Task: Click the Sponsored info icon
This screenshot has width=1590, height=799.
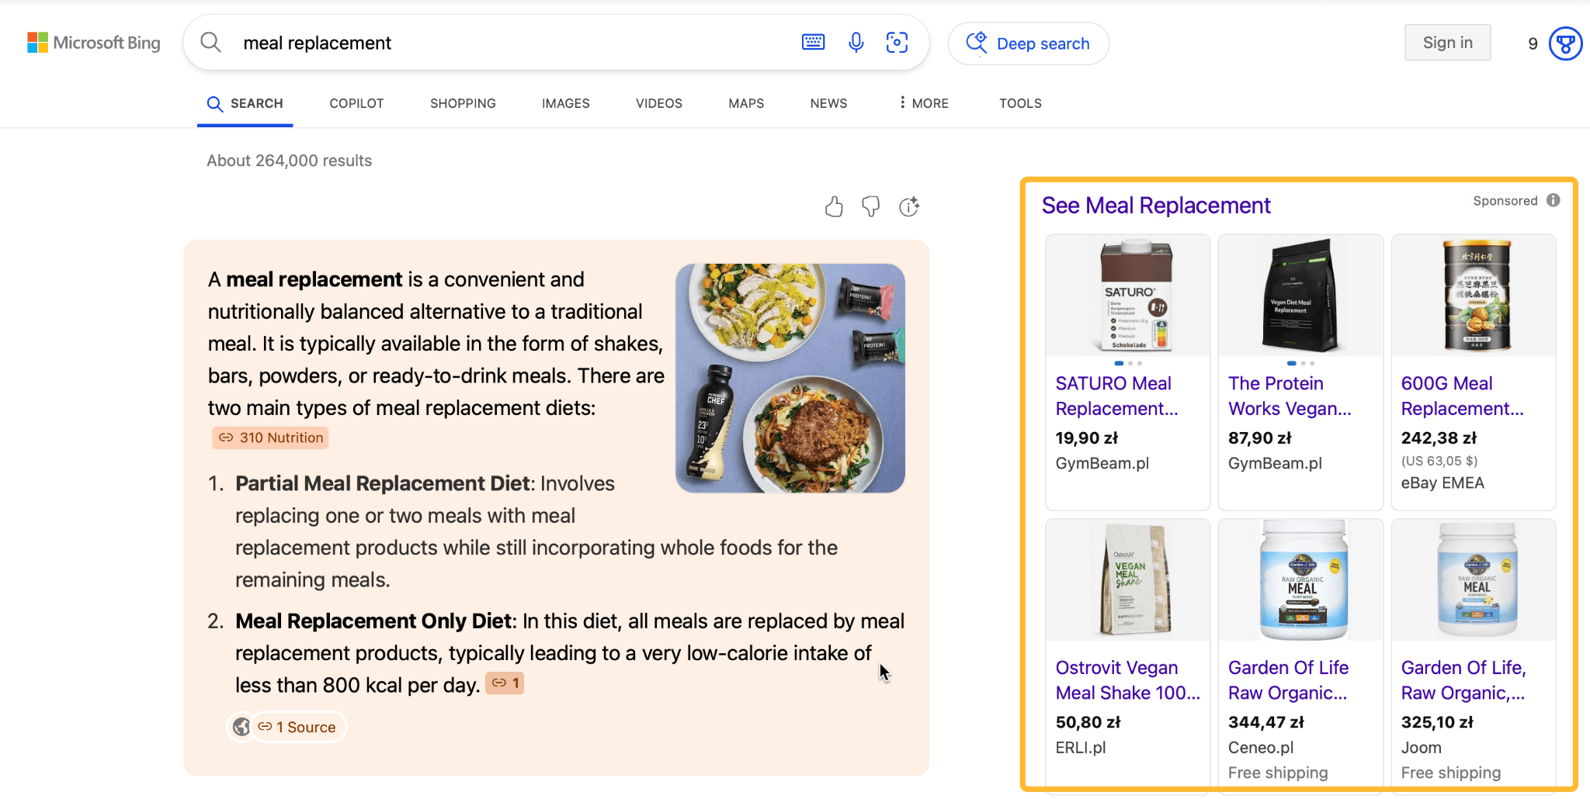Action: pos(1553,200)
